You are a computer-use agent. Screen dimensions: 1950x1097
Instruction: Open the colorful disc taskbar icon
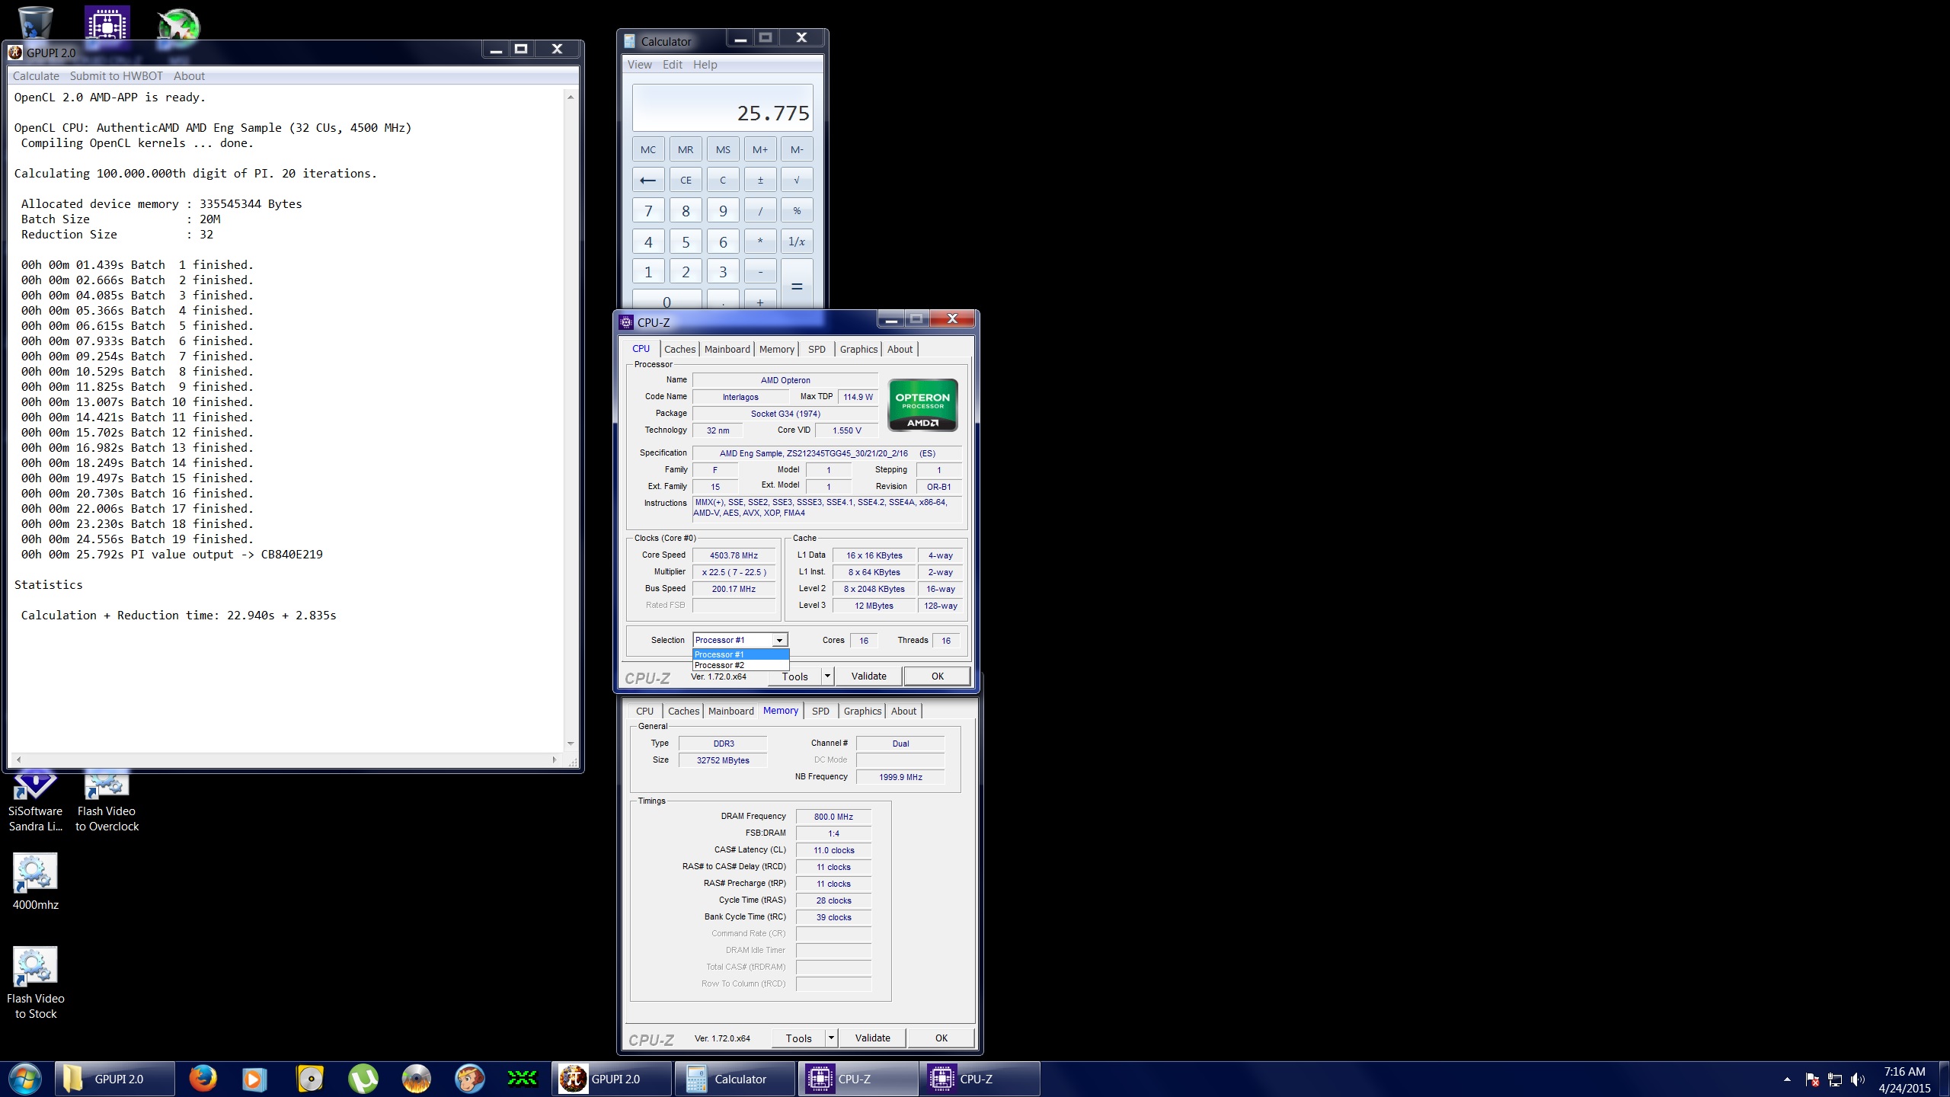click(417, 1079)
